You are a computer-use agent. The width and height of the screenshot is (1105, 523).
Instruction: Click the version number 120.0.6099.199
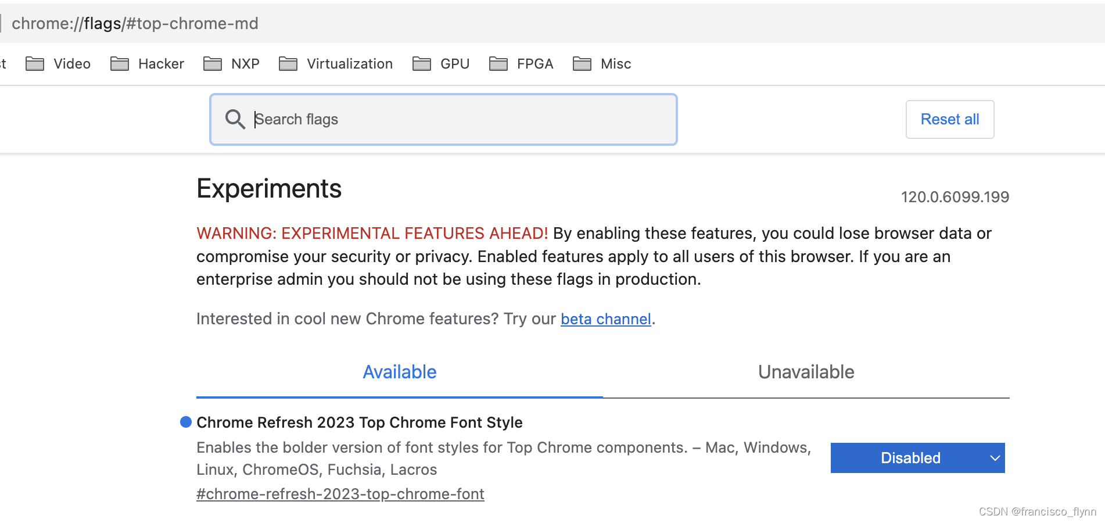pos(955,197)
